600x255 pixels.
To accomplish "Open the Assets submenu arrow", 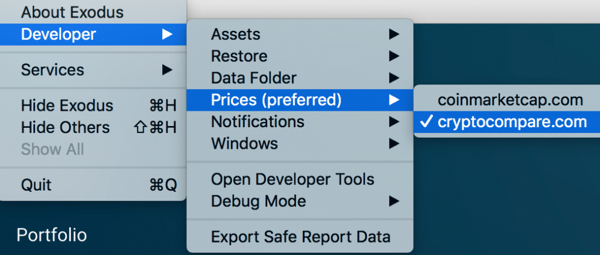I will pos(394,35).
